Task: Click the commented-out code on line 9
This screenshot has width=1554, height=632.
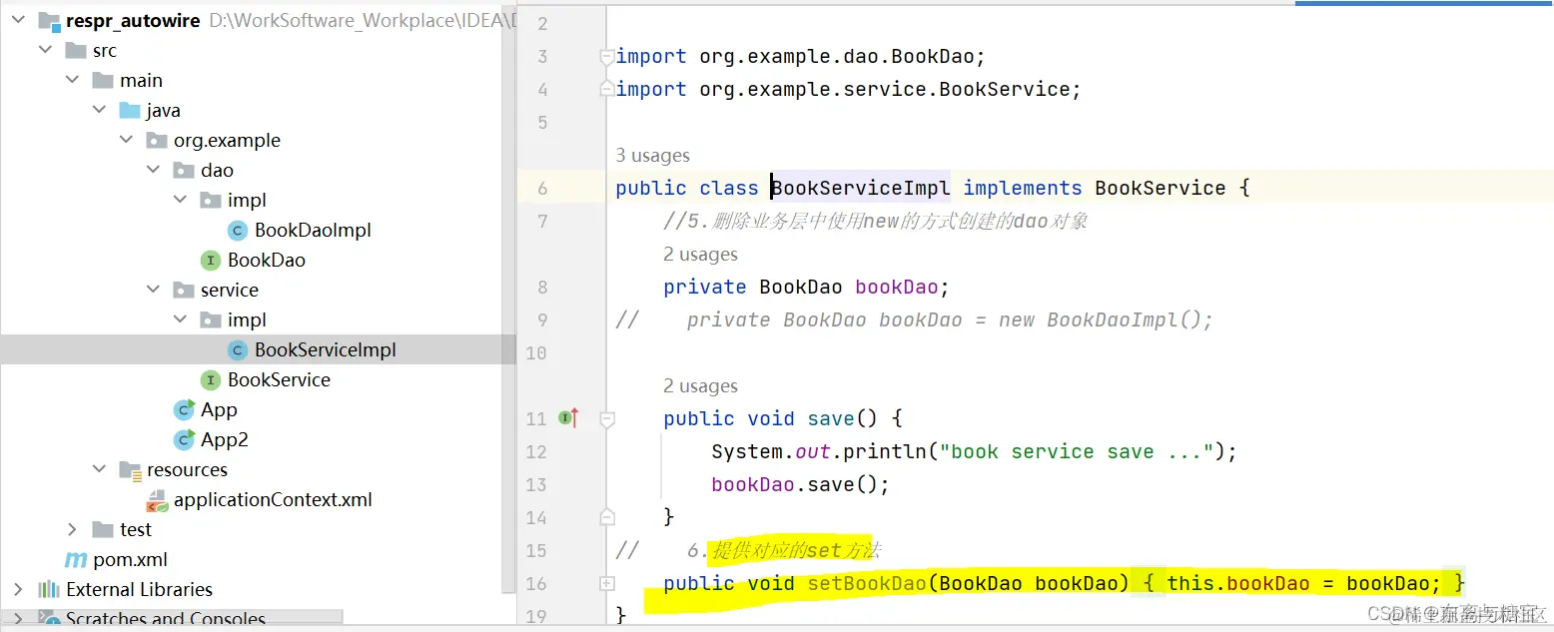Action: coord(950,319)
